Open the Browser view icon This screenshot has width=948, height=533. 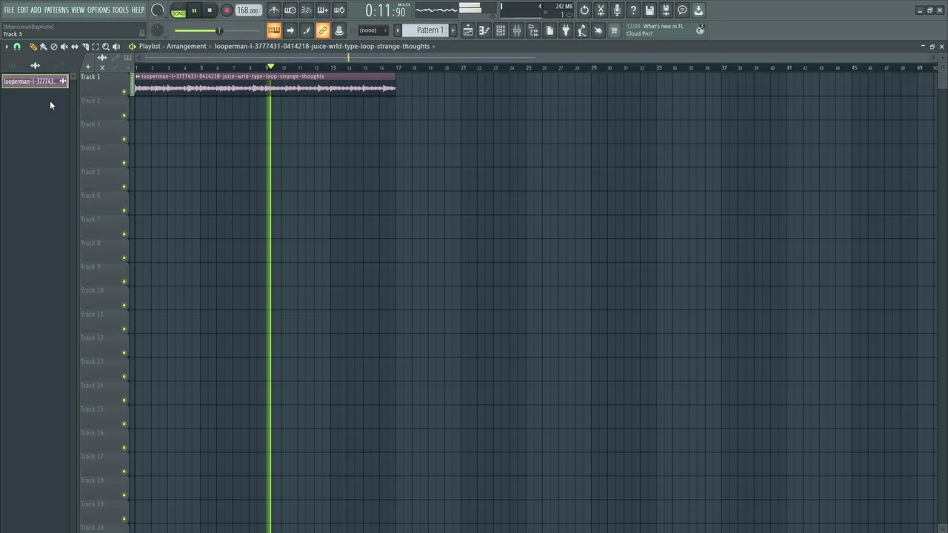click(x=533, y=30)
